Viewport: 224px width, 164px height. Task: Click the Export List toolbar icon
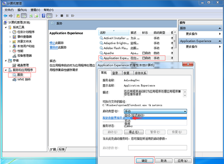point(36,16)
